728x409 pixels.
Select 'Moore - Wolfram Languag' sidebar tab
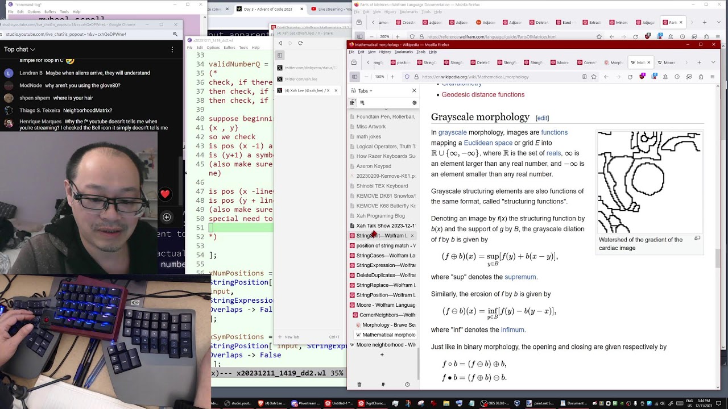(x=383, y=305)
